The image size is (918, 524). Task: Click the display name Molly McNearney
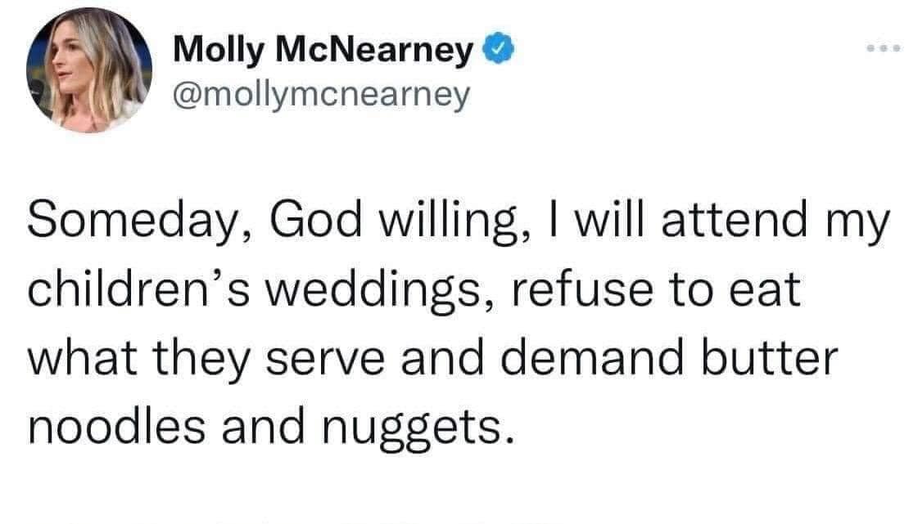click(324, 53)
